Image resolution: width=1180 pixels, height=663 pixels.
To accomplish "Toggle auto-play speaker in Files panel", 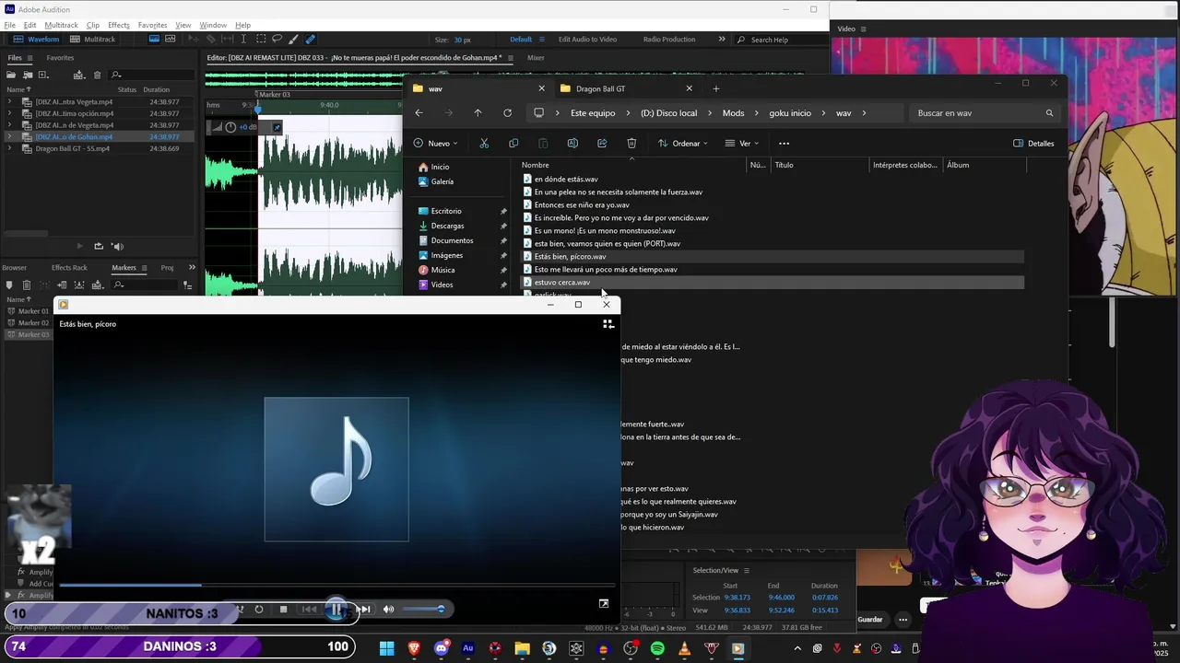I will click(117, 246).
